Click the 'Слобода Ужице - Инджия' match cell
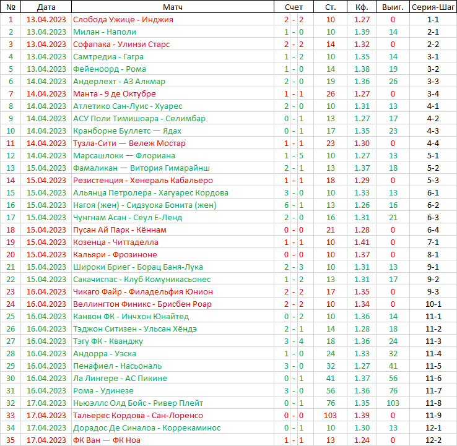 click(123, 19)
